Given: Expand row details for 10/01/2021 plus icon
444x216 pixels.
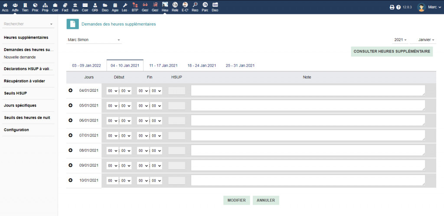Looking at the screenshot, I should (71, 180).
